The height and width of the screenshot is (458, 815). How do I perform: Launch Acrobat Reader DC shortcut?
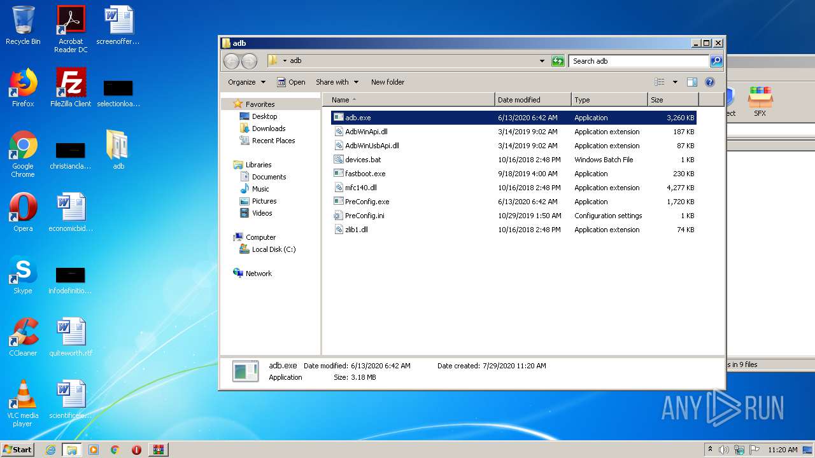coord(71,29)
